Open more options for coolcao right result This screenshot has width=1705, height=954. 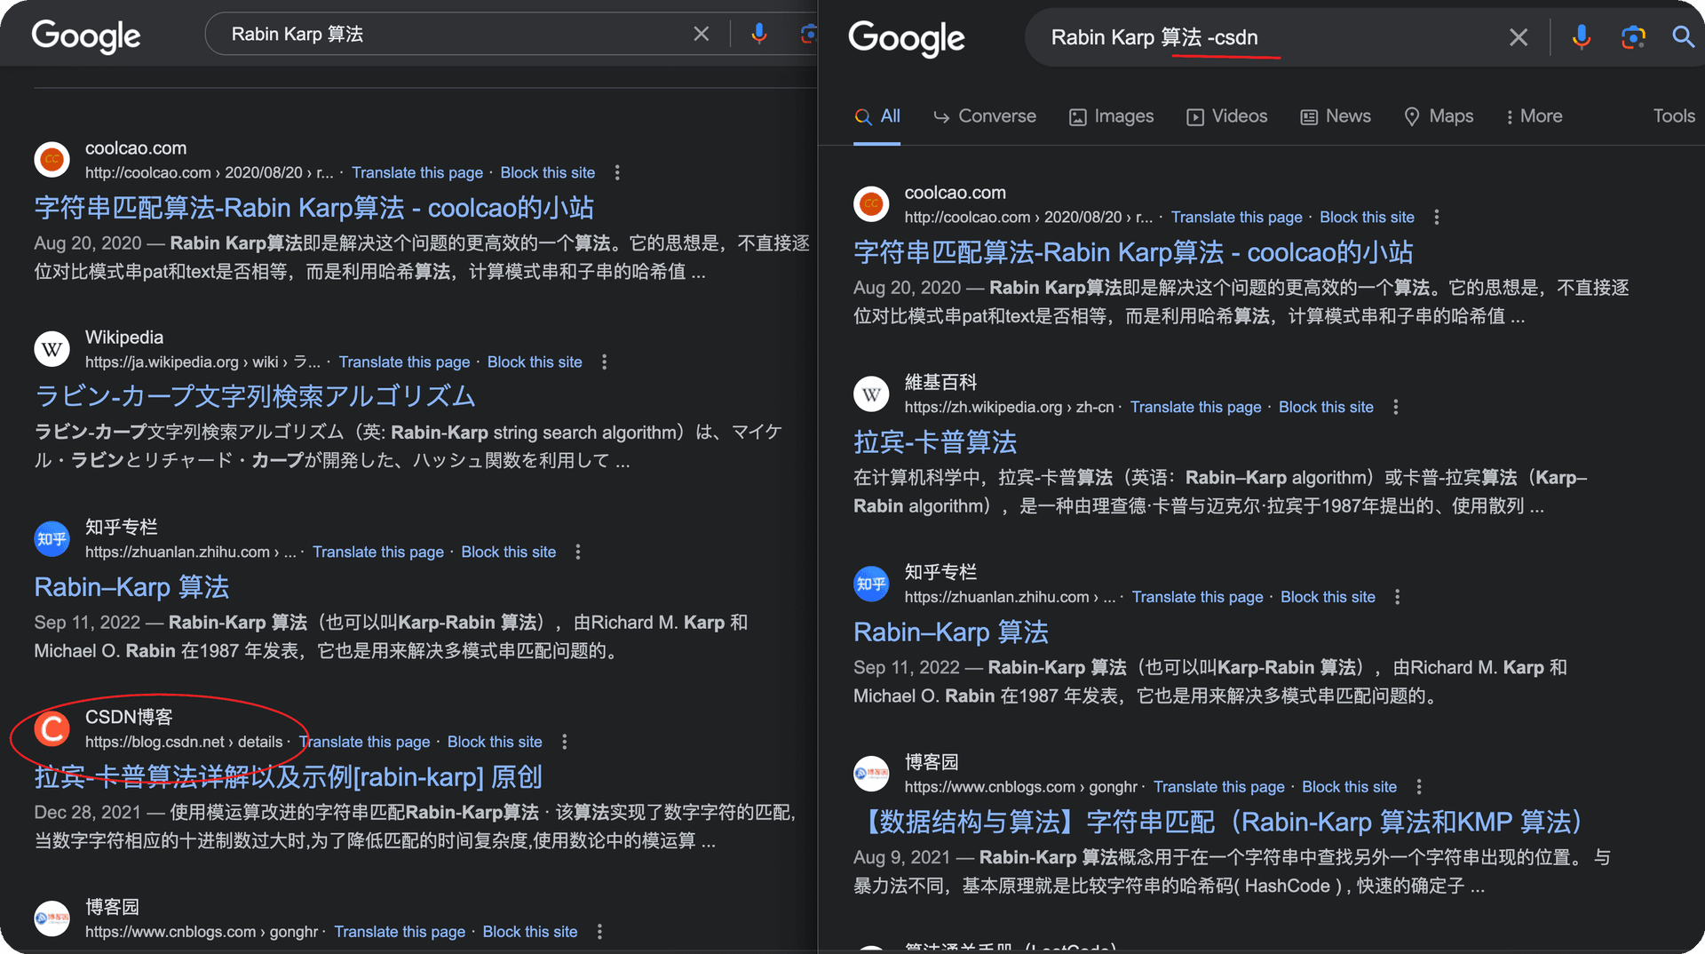coord(1437,217)
